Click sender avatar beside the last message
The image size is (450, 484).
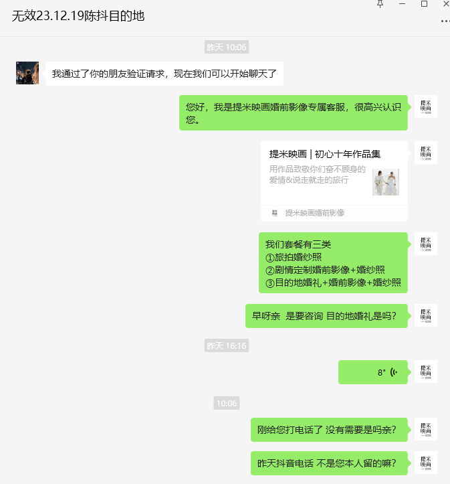click(x=426, y=463)
